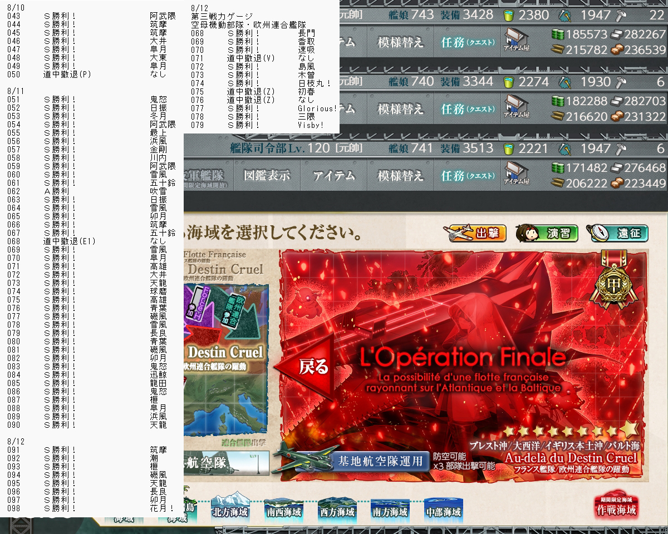Click the '8/11' date header in log
This screenshot has height=534, width=668.
click(x=17, y=91)
